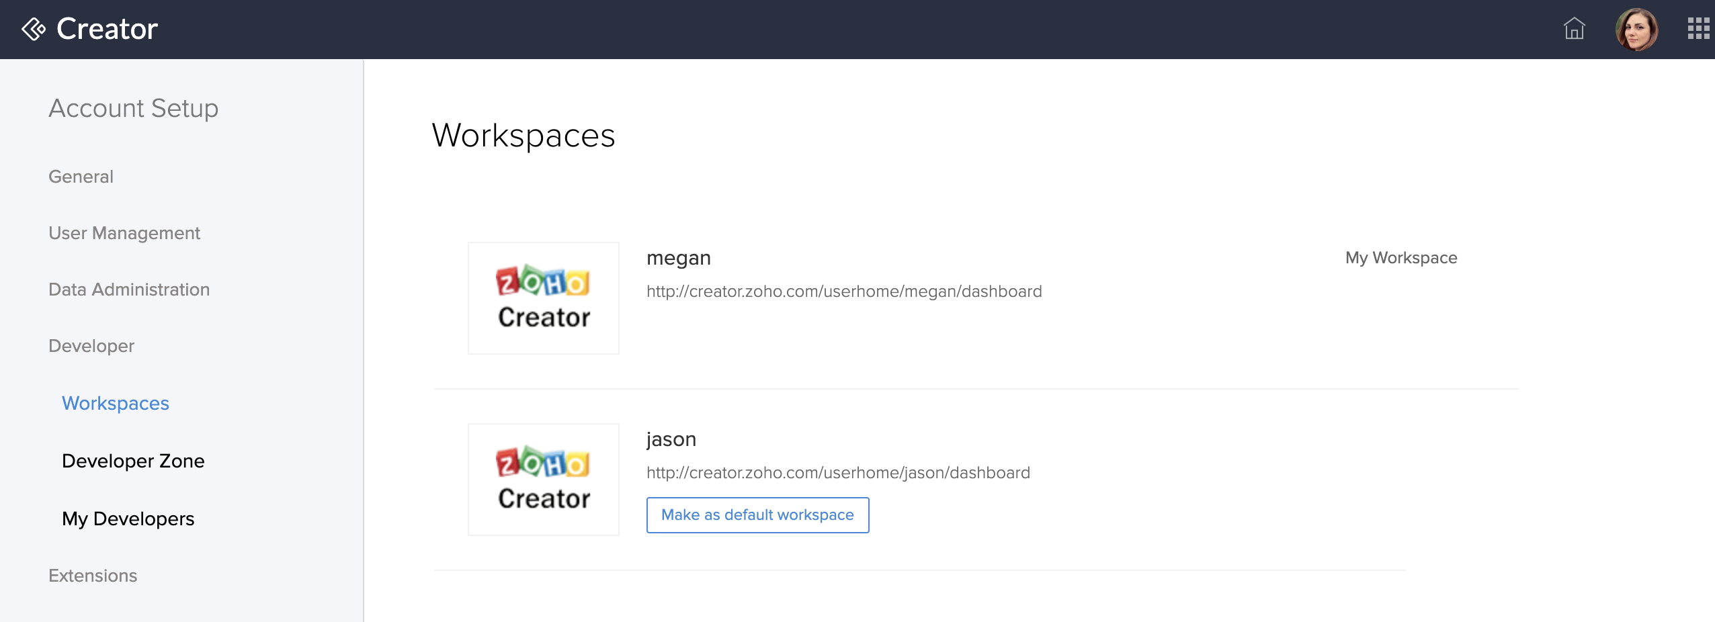Screen dimensions: 1715x622
Task: Click the jason workspace name
Action: pyautogui.click(x=671, y=439)
